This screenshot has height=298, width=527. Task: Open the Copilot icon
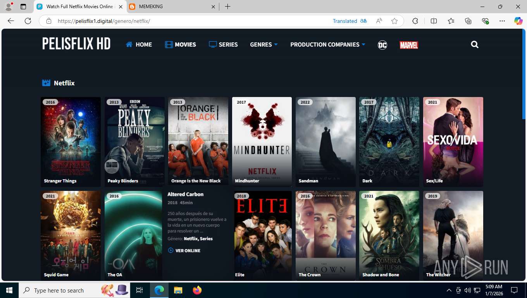518,21
